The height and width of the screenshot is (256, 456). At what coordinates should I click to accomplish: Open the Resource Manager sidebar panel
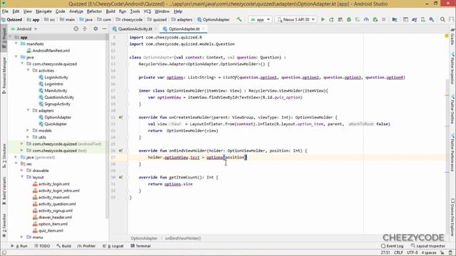pyautogui.click(x=4, y=75)
